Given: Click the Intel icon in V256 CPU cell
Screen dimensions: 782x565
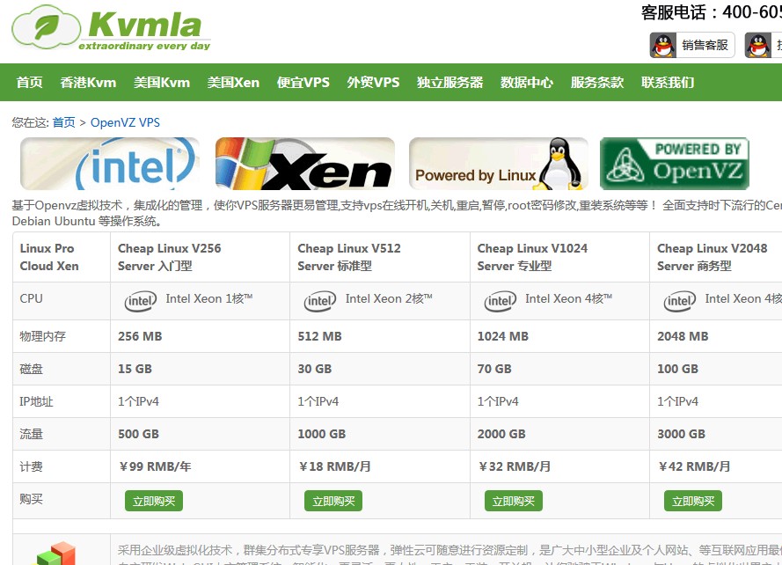Looking at the screenshot, I should point(140,301).
